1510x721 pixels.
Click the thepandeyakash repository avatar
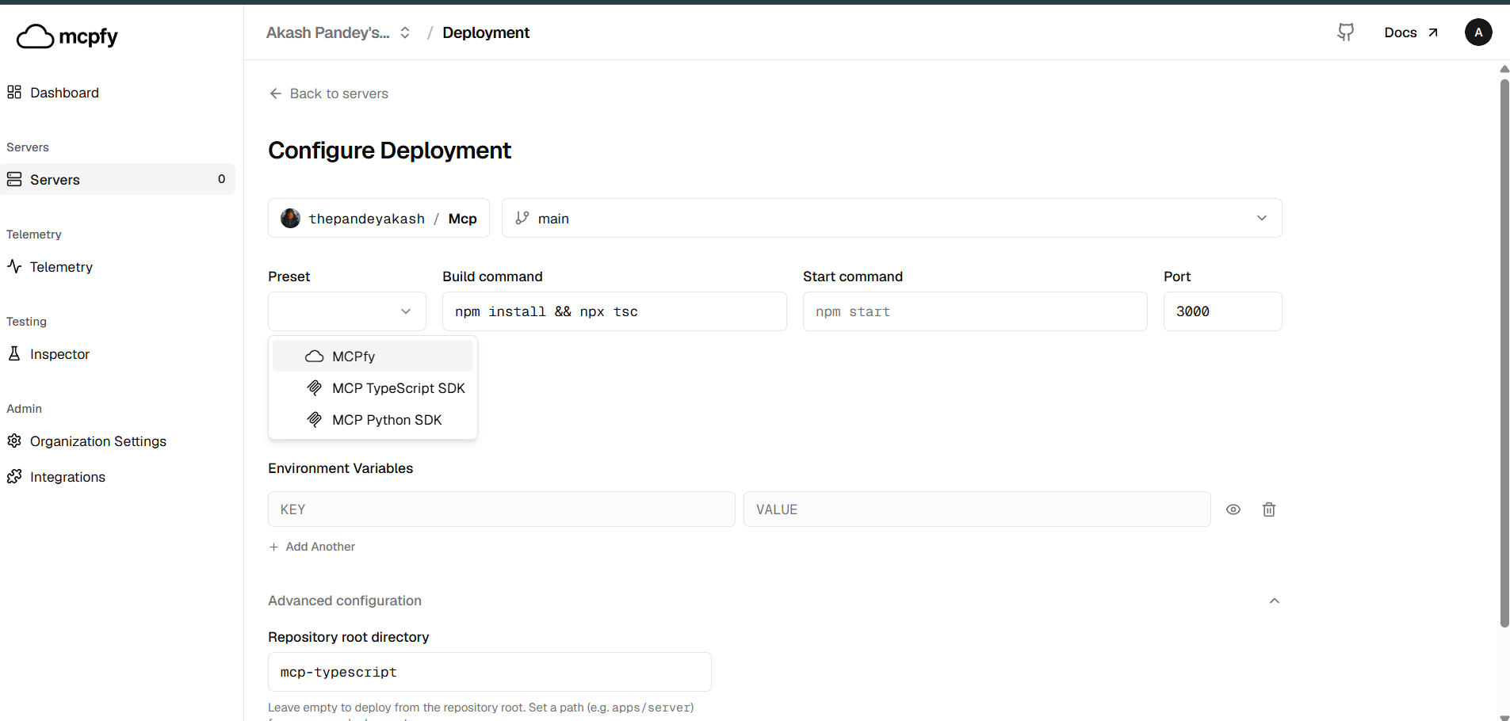click(x=291, y=219)
